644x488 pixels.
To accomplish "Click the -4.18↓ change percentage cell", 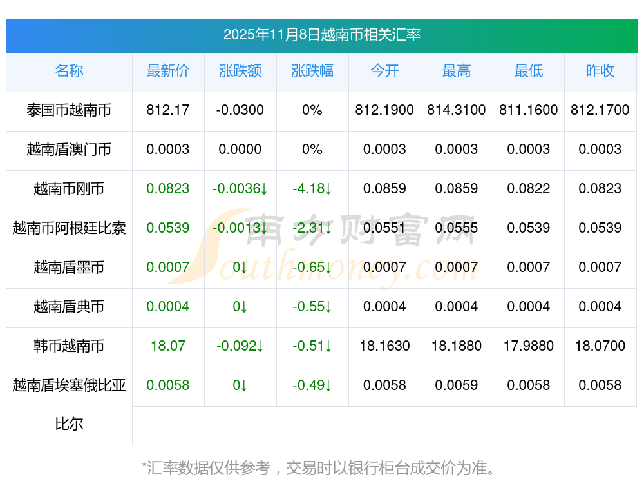I will pos(312,189).
